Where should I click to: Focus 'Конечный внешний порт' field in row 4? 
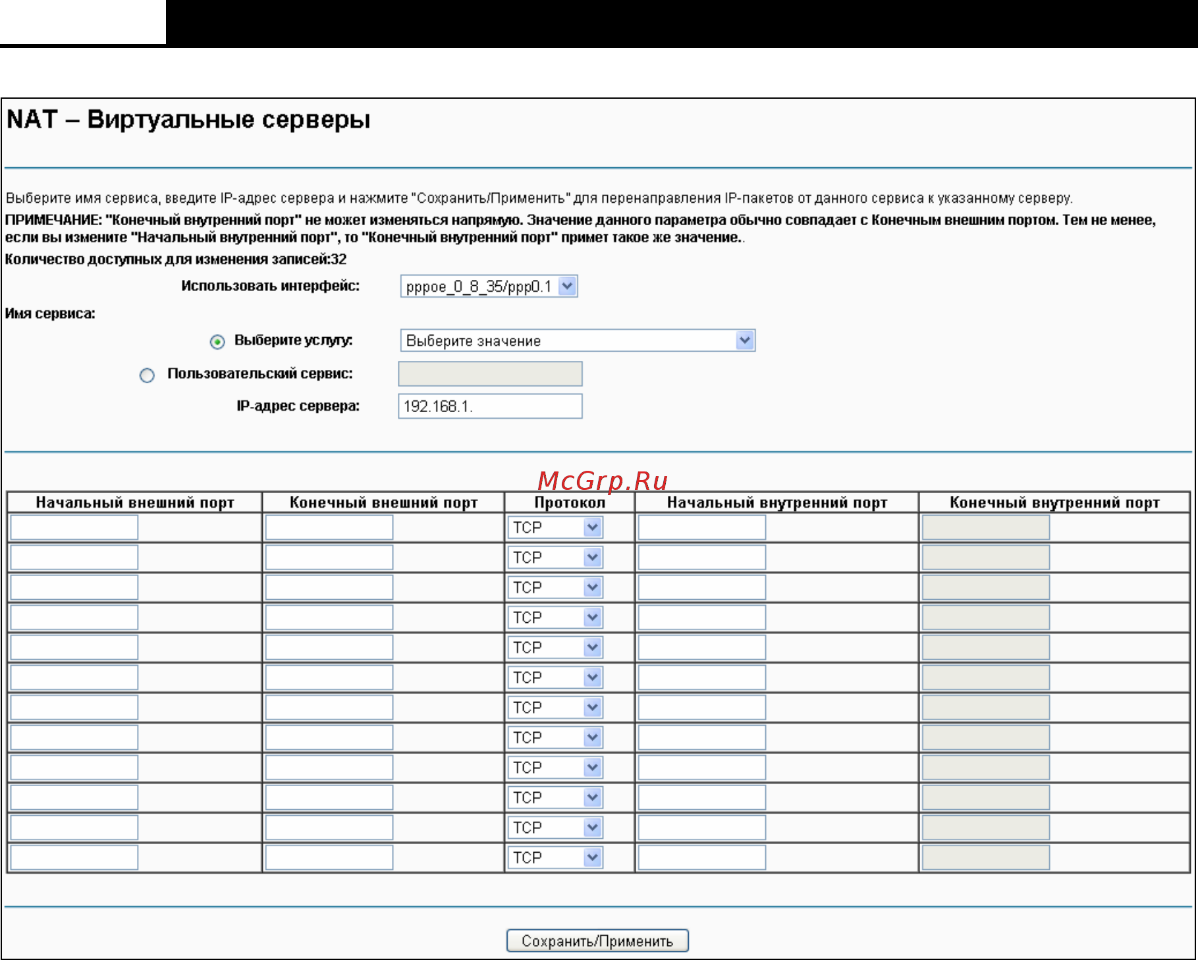click(x=329, y=618)
